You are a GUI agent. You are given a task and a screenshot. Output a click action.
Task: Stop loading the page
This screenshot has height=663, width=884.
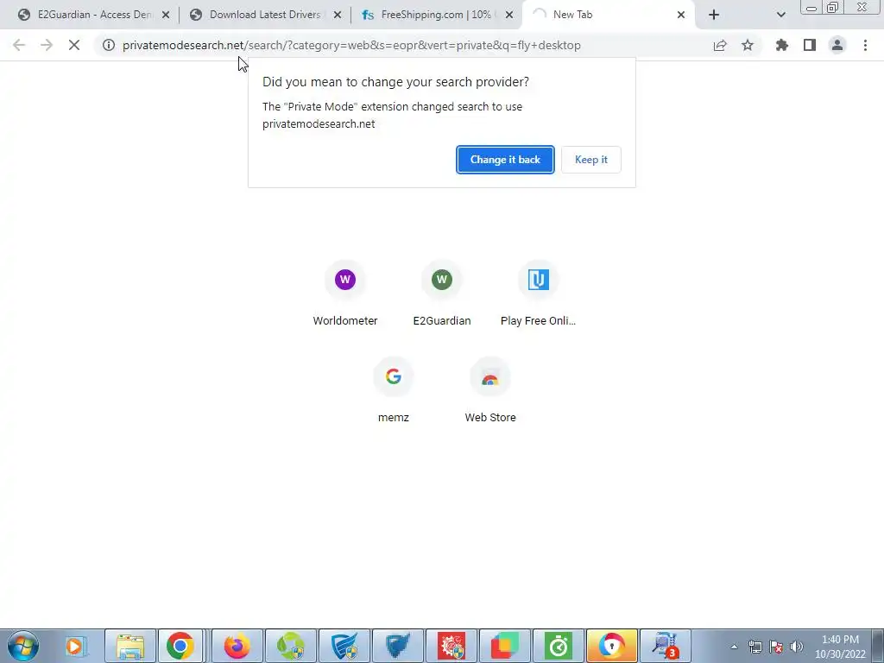click(x=74, y=45)
